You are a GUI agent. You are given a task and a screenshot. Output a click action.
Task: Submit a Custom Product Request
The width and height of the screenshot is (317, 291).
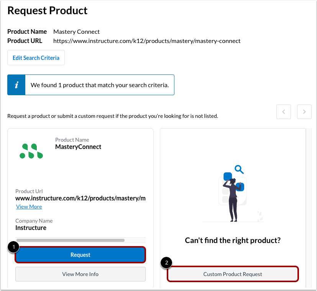[x=232, y=274]
